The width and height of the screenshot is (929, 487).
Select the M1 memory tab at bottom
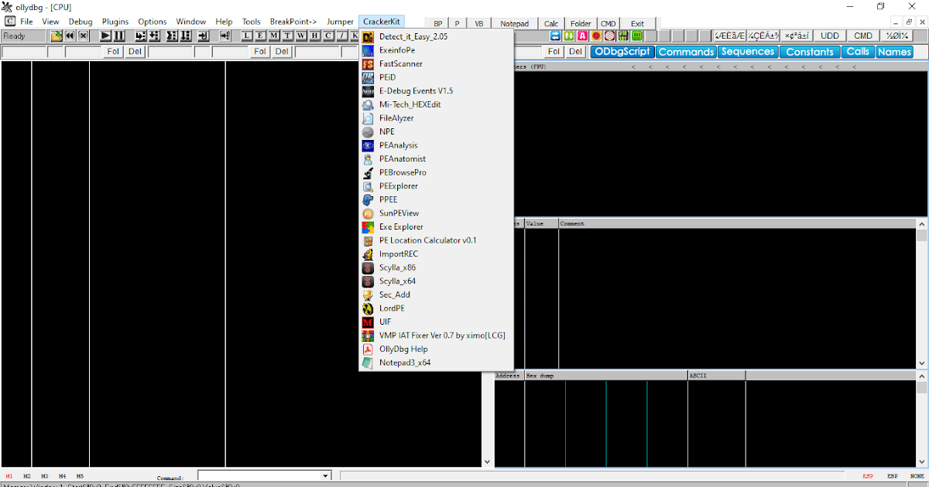pyautogui.click(x=9, y=476)
